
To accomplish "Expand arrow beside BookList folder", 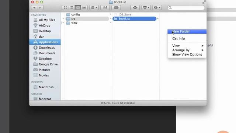I will (x=158, y=18).
